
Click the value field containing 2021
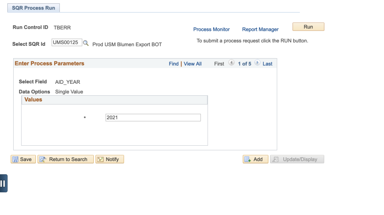153,118
